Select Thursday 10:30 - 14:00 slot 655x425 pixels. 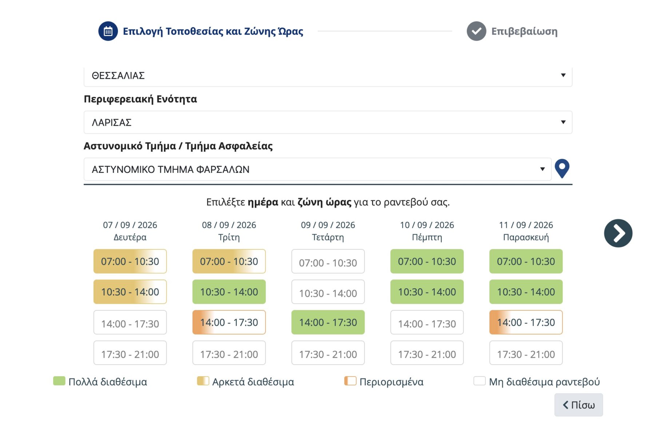click(x=427, y=292)
